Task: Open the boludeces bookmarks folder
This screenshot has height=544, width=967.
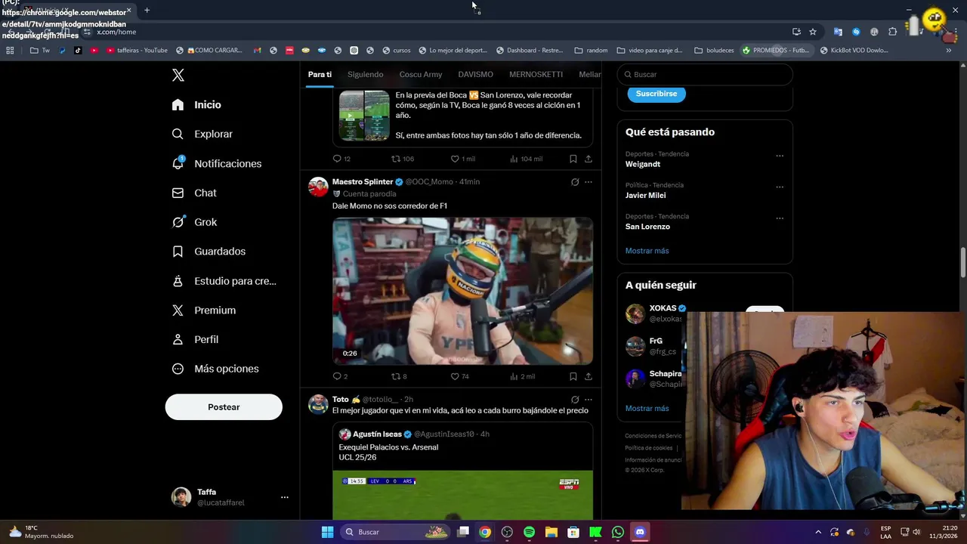Action: (x=714, y=51)
